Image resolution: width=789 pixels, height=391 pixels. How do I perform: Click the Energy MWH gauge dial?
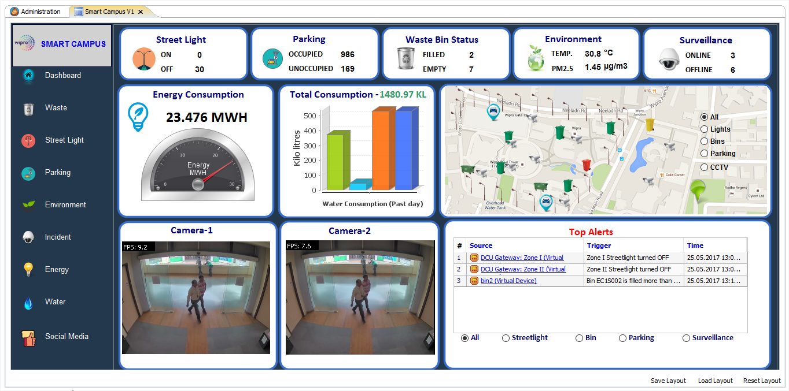(198, 165)
